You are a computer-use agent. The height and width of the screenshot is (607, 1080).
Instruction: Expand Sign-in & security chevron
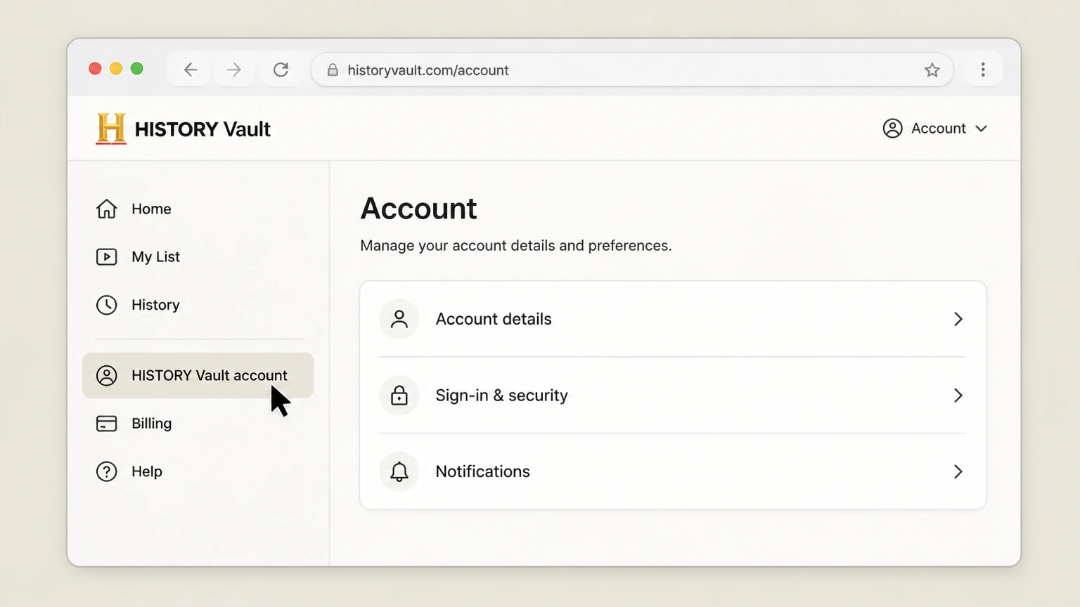(x=958, y=396)
